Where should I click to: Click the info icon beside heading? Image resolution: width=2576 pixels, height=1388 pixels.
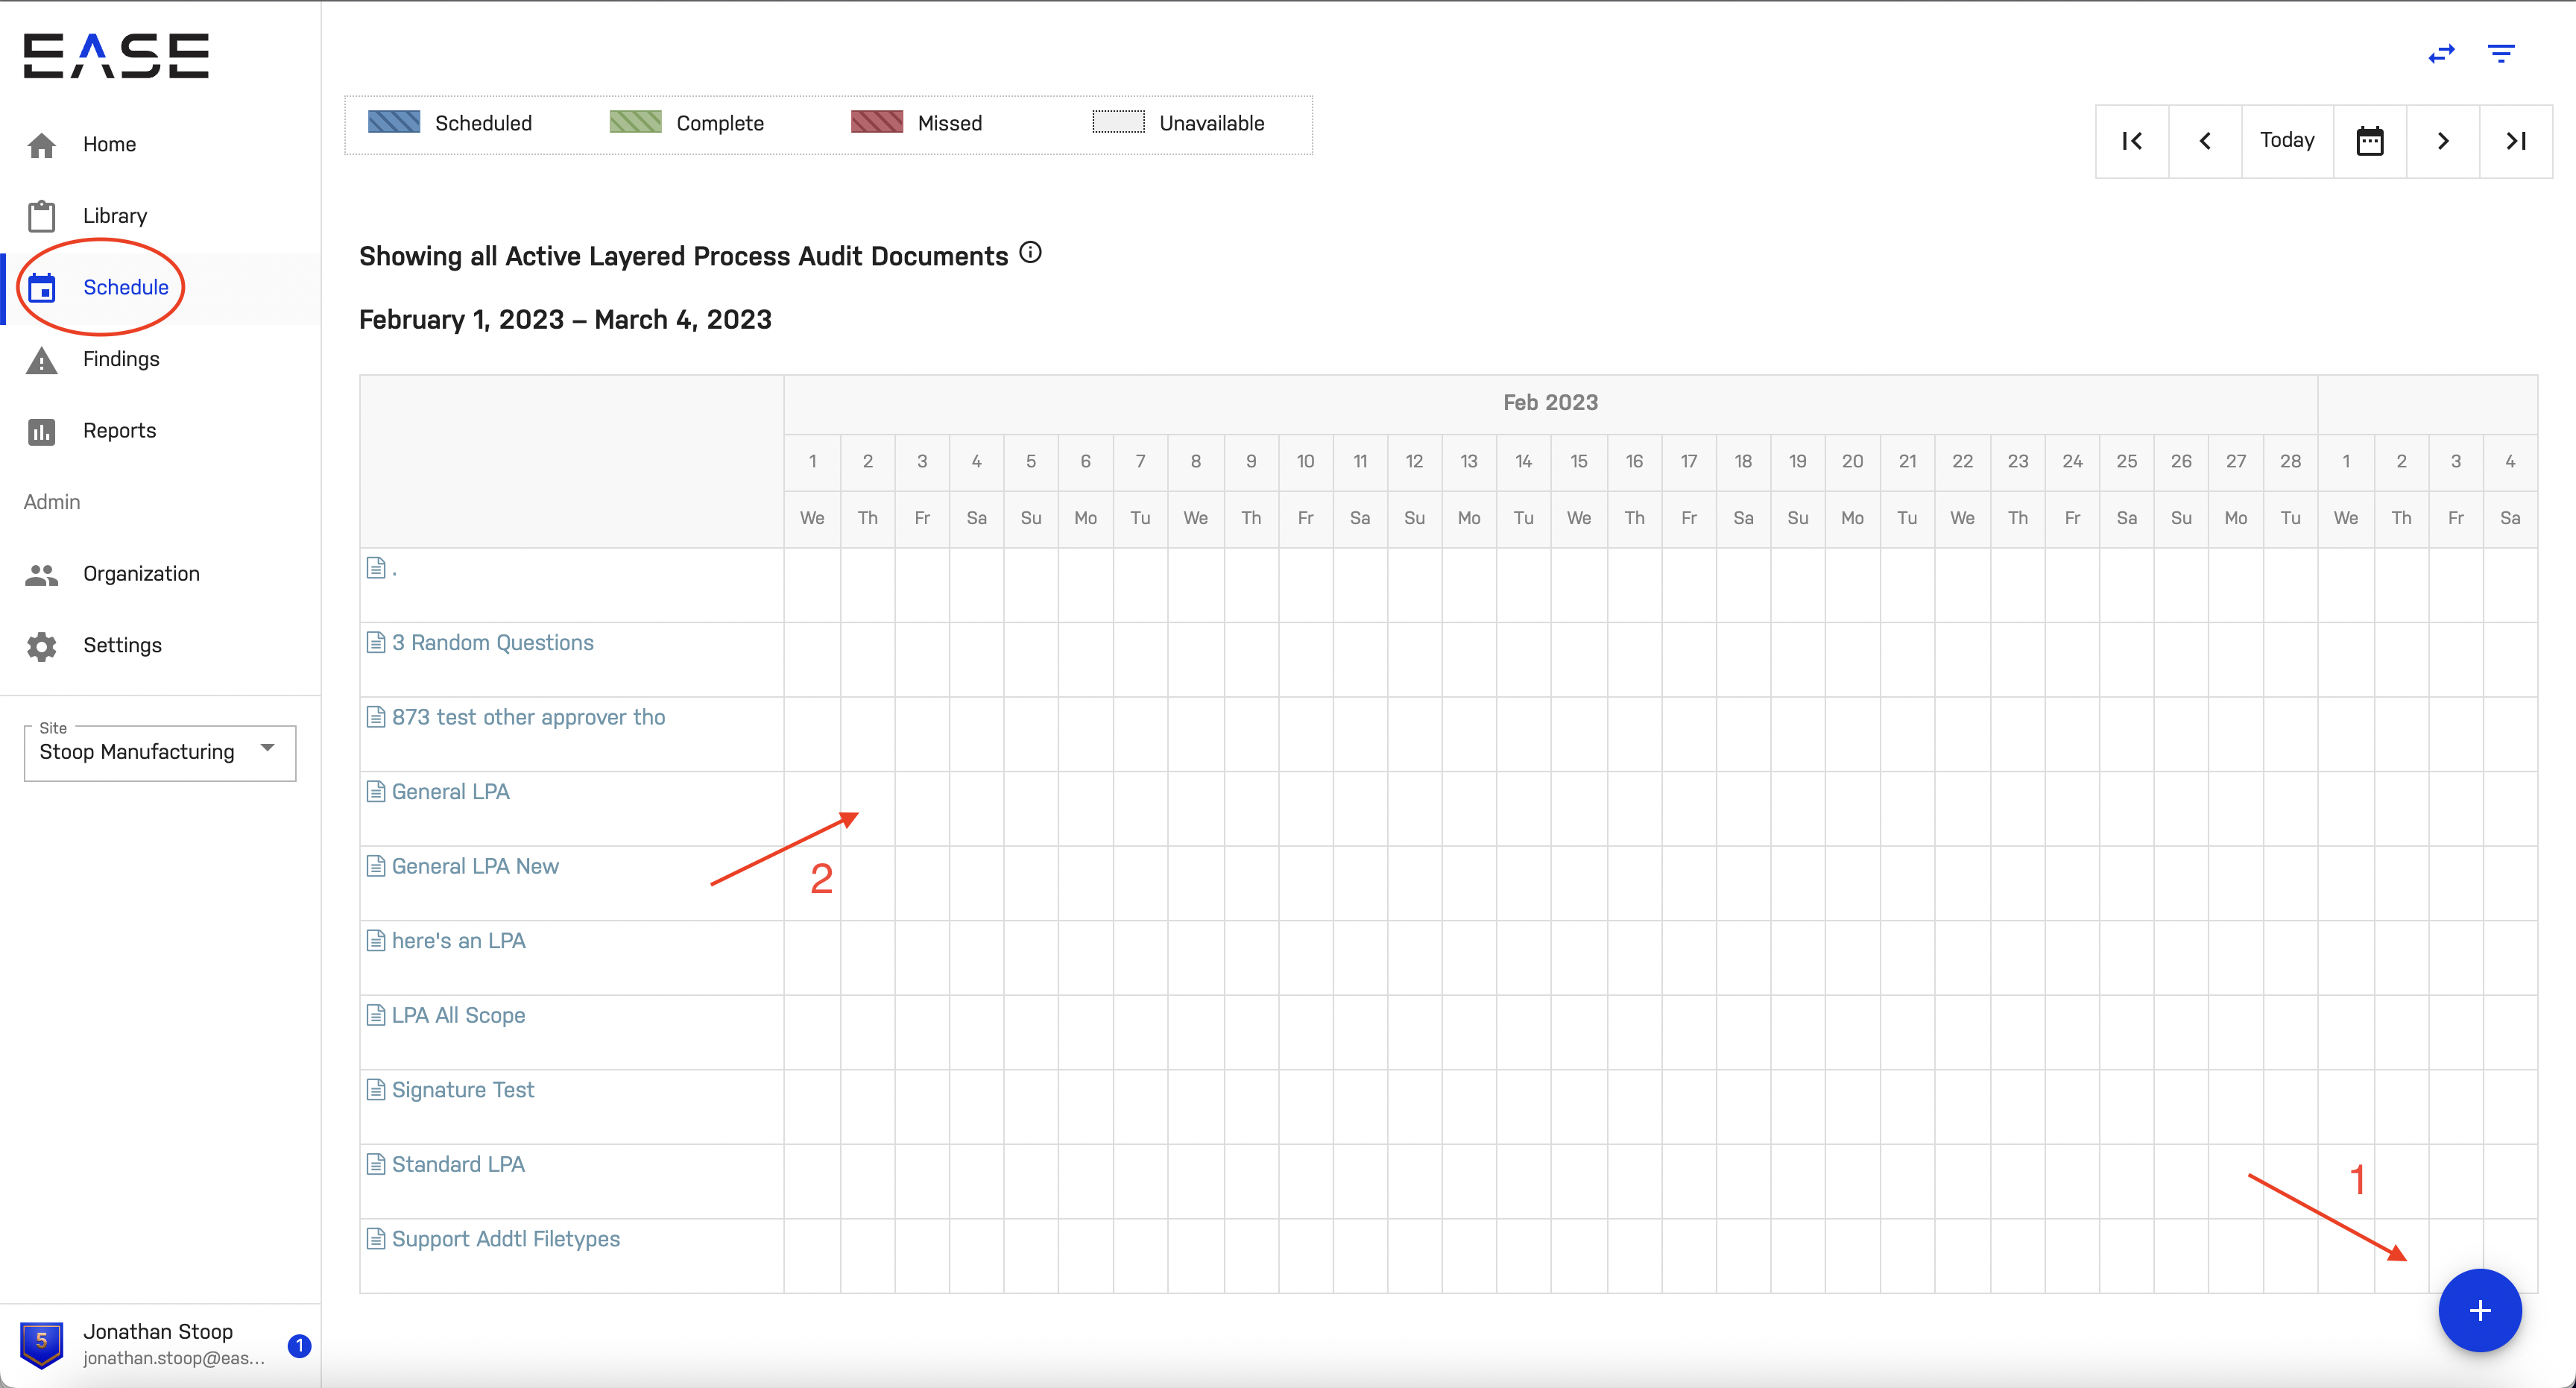coord(1030,253)
